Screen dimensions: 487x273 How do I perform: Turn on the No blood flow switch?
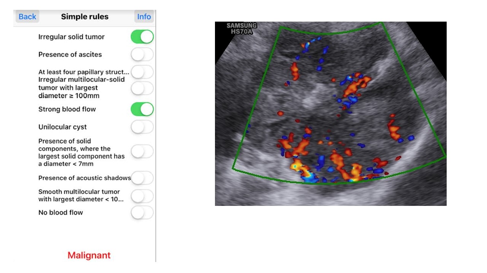pos(142,213)
